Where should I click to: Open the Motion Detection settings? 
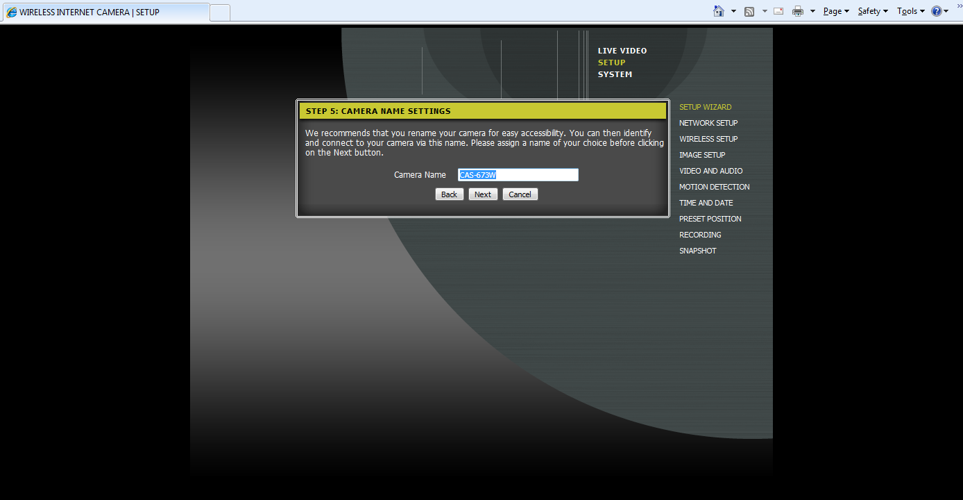click(714, 187)
